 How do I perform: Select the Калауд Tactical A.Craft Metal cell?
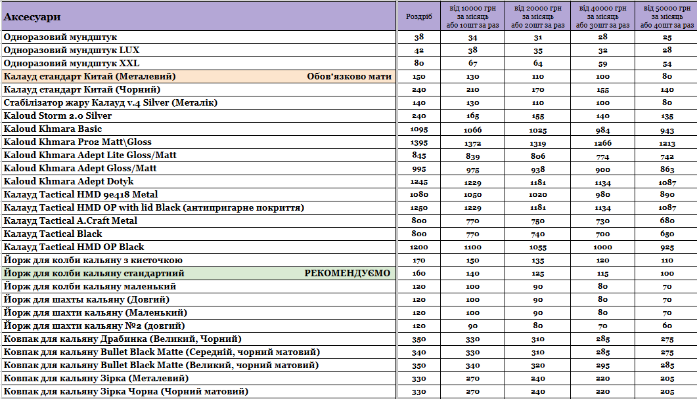click(70, 220)
